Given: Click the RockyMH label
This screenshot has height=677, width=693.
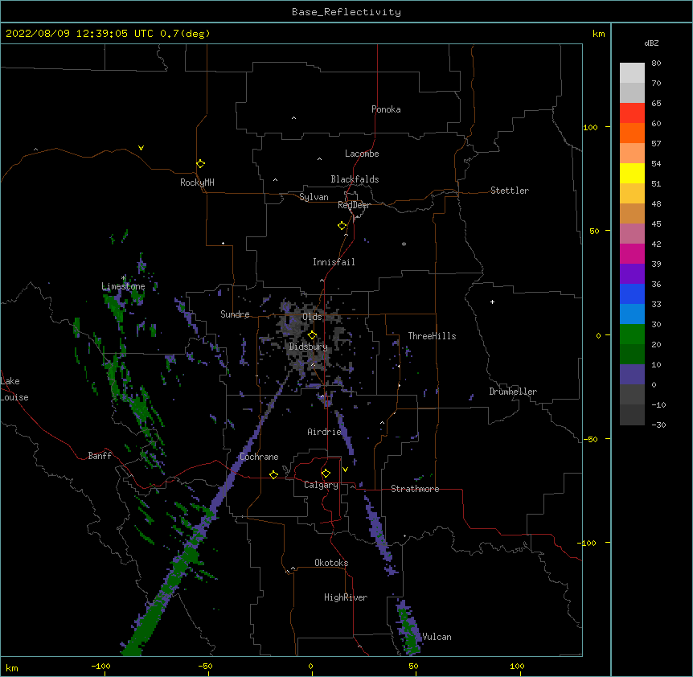Looking at the screenshot, I should [x=197, y=183].
